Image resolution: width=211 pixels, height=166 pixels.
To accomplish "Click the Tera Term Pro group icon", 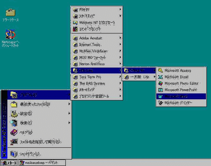I will 75,77.
